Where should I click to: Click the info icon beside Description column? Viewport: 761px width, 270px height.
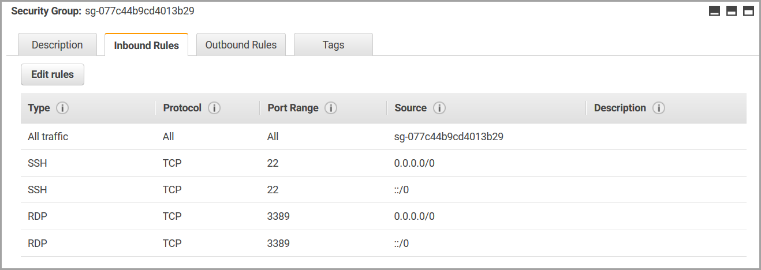click(x=659, y=108)
